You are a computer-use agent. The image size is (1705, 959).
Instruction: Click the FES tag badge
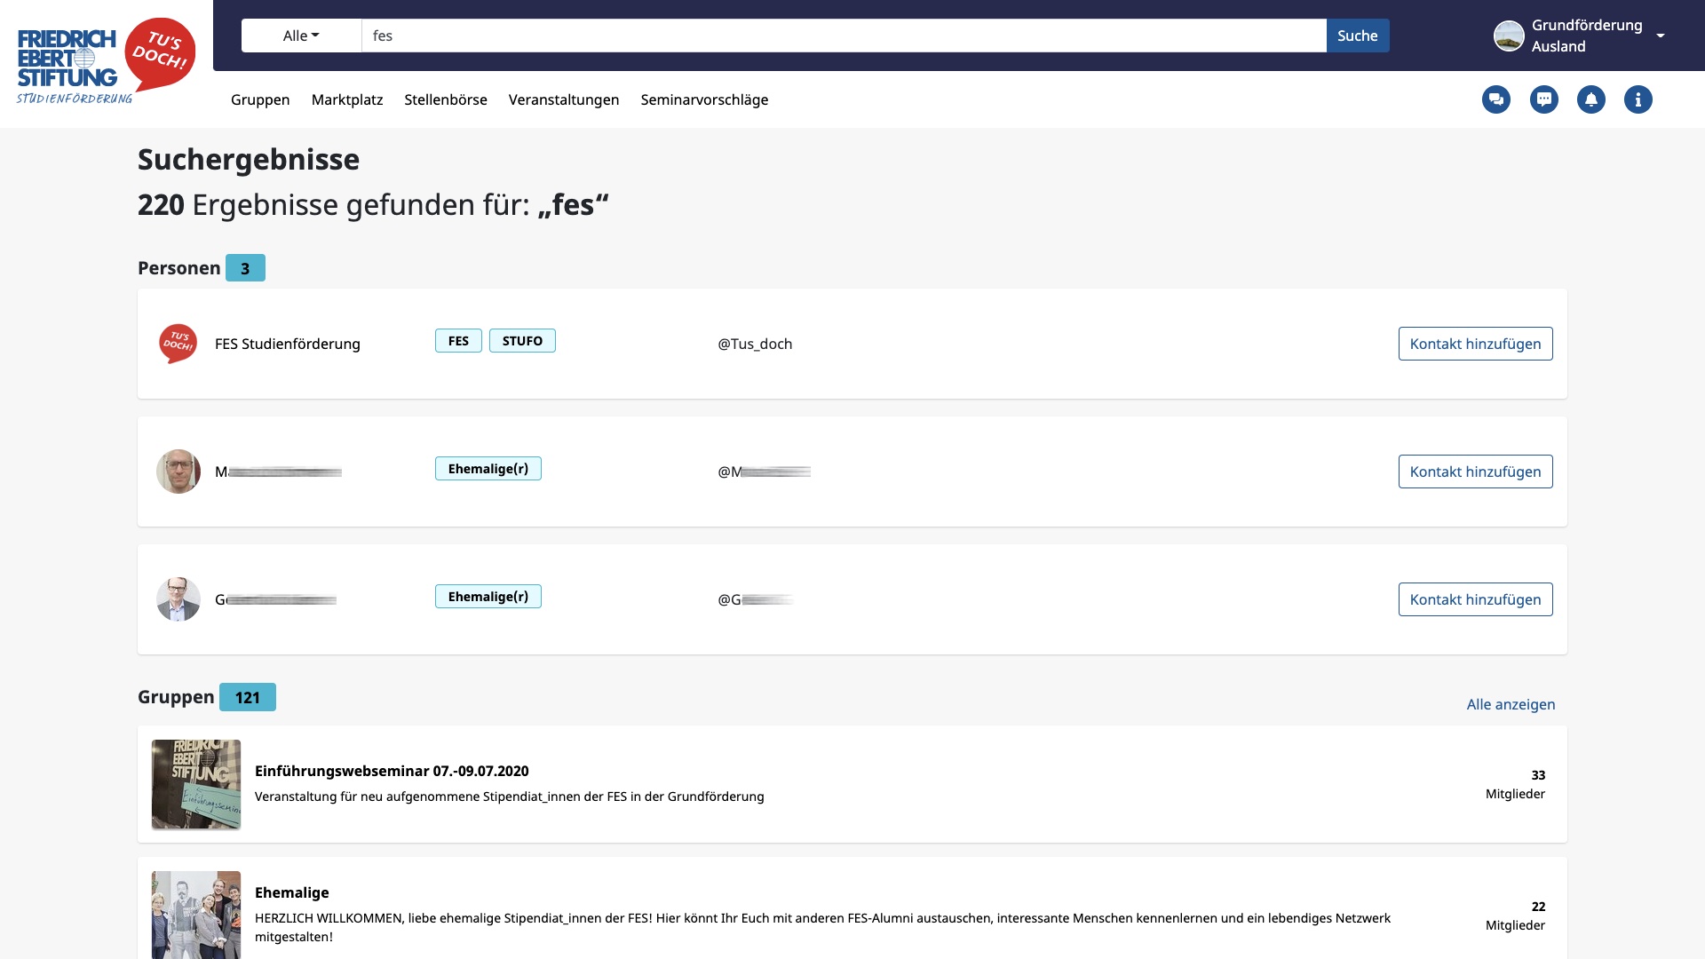pos(458,341)
